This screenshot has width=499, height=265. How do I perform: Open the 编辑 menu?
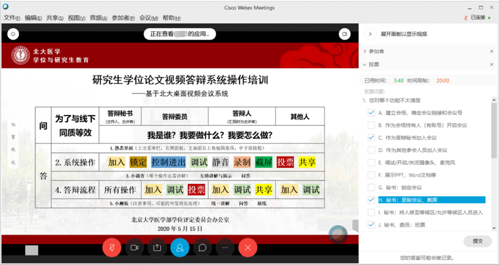pos(33,18)
